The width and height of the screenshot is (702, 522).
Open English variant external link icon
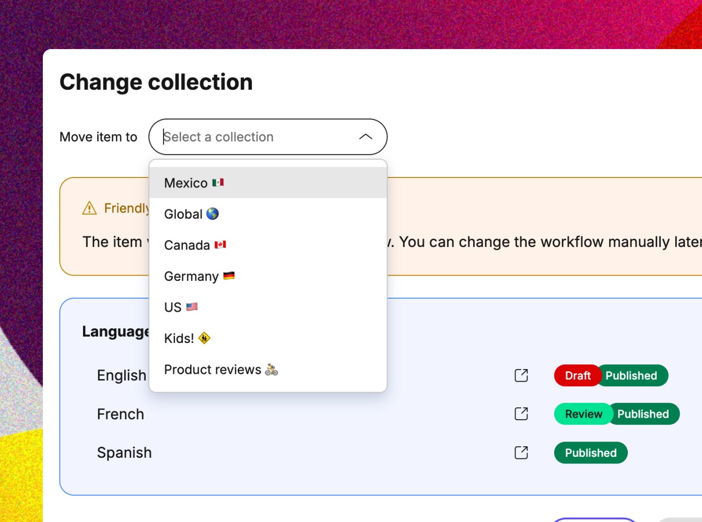point(521,375)
